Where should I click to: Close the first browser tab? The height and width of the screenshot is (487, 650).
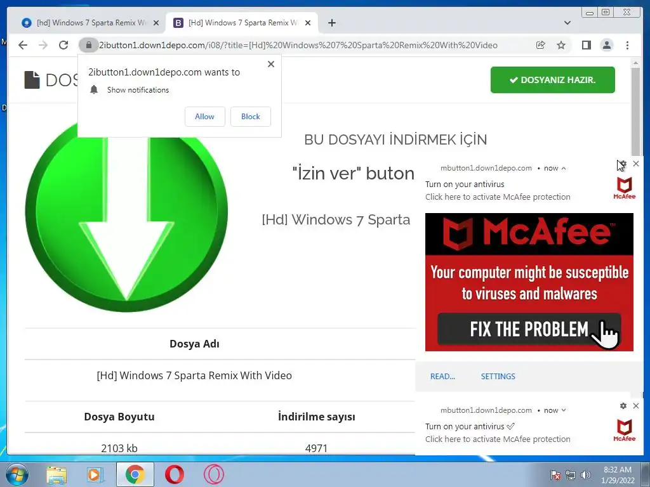156,23
